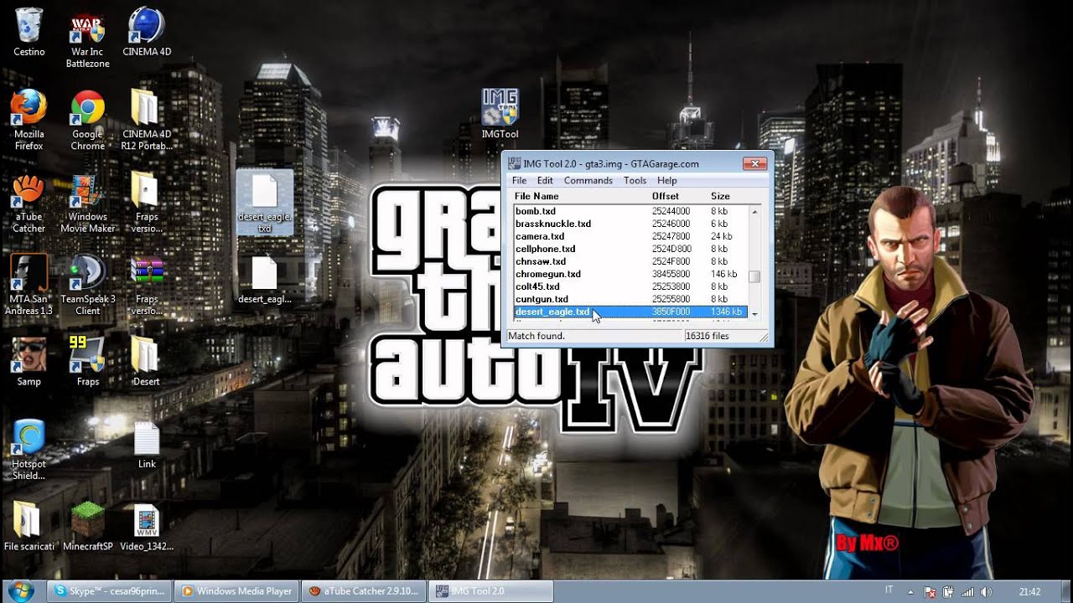The image size is (1073, 603).
Task: Click the IMG Tool title bar icon
Action: 514,164
